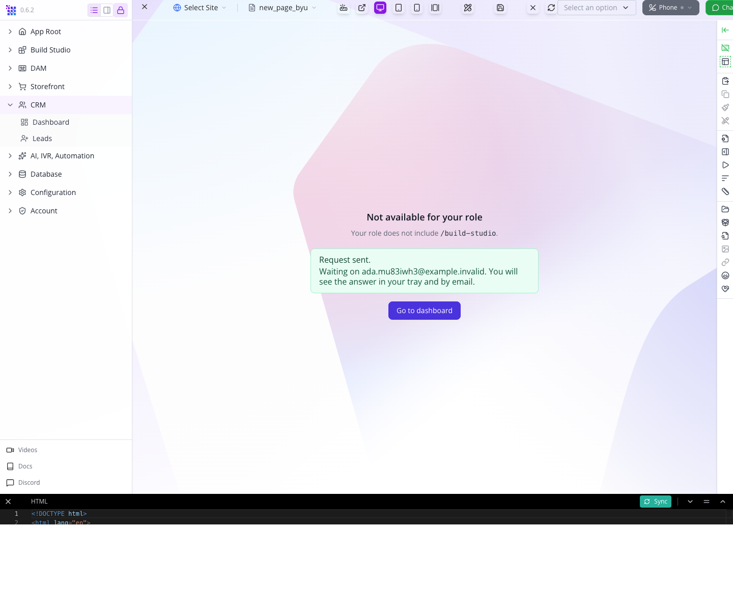Click the refresh arrows icon in top toolbar
Image resolution: width=733 pixels, height=611 pixels.
551,8
